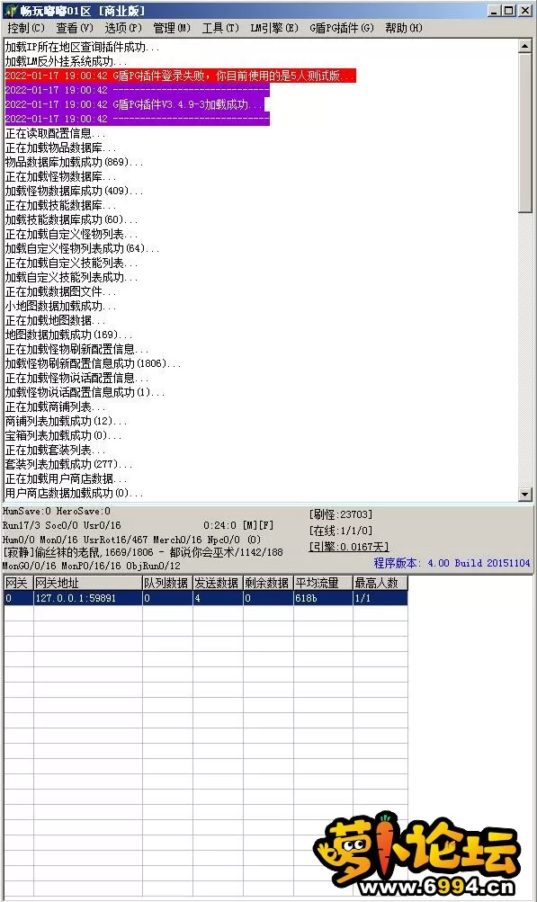Click the 平均流量 column header
This screenshot has width=537, height=902.
[x=323, y=583]
